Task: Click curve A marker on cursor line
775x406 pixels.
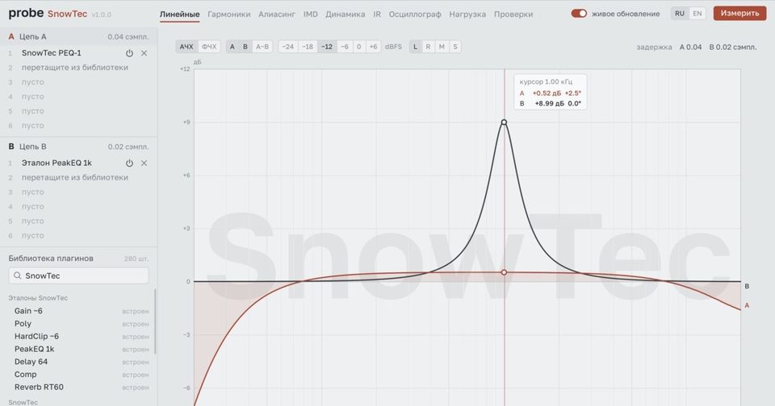Action: 504,272
